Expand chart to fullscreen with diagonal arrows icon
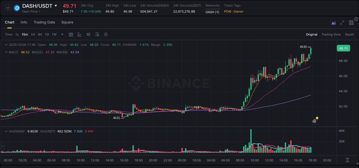 342,23
